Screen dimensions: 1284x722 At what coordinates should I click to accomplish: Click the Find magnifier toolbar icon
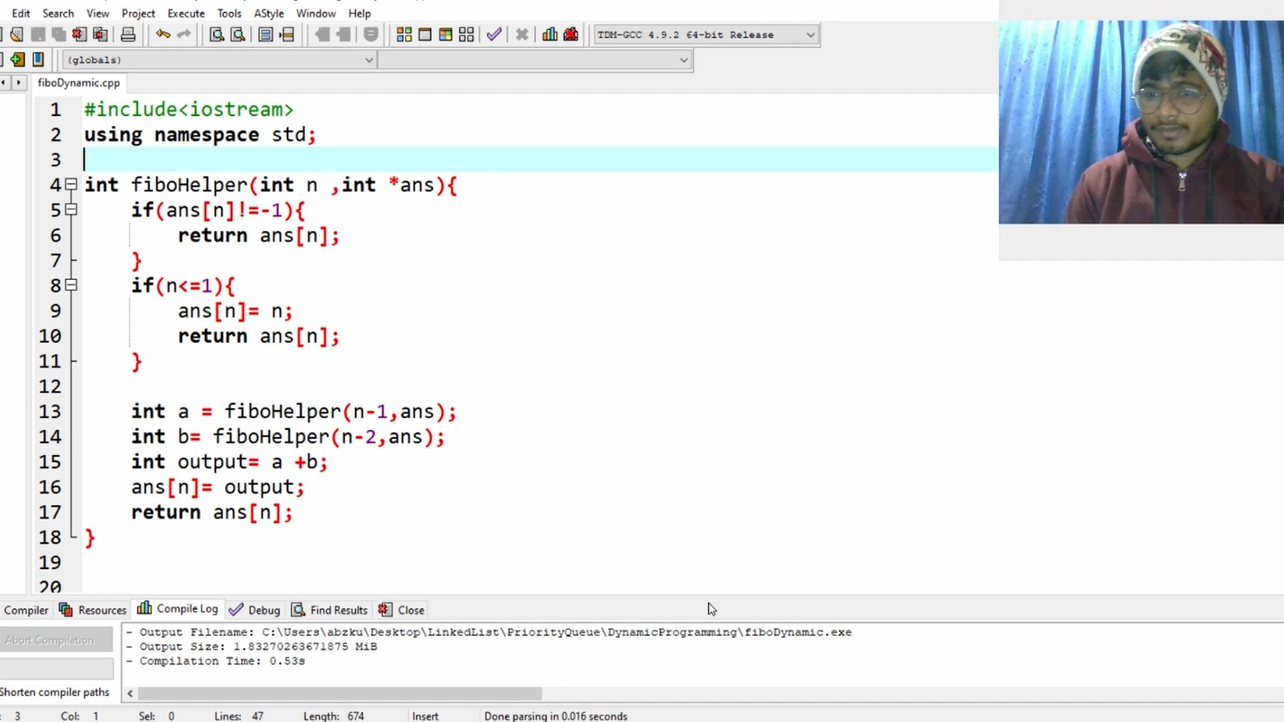[216, 35]
